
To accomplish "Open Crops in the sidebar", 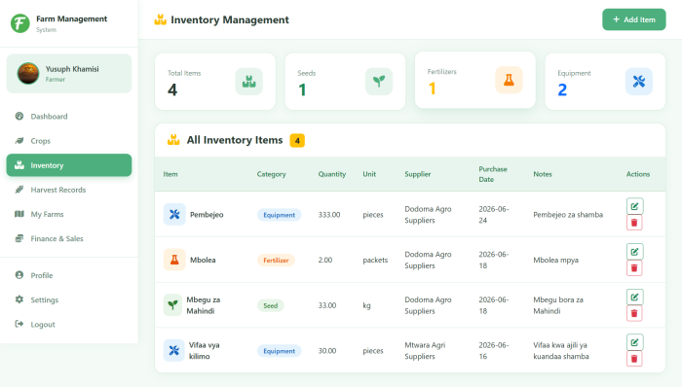I will coord(69,141).
